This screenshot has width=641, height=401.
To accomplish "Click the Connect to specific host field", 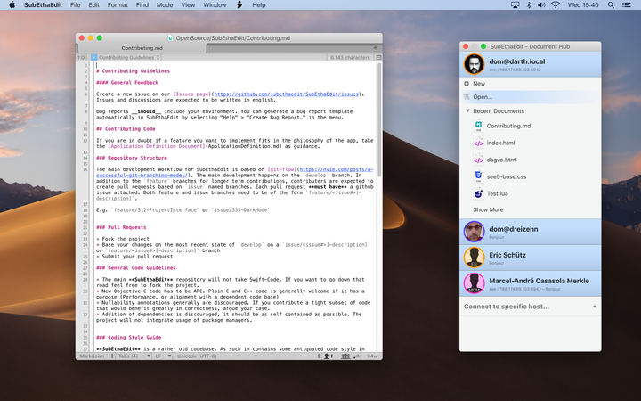I will (x=531, y=306).
